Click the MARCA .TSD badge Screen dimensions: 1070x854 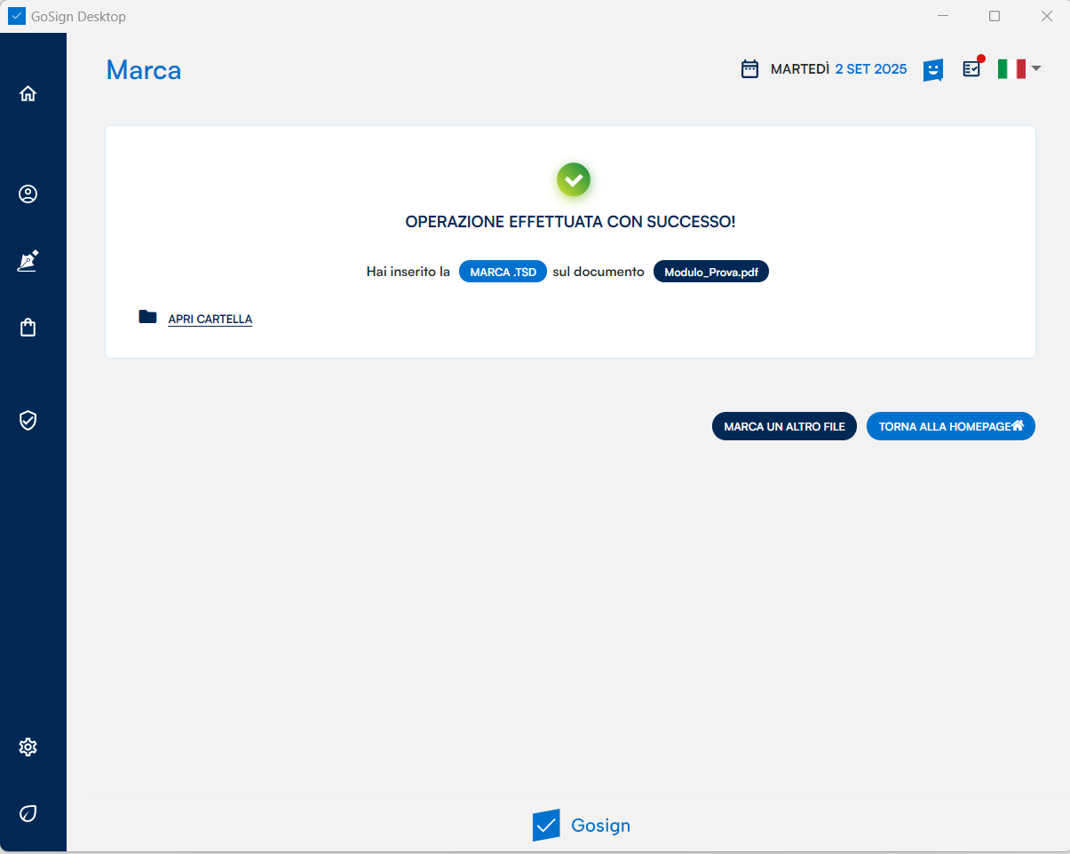tap(503, 272)
